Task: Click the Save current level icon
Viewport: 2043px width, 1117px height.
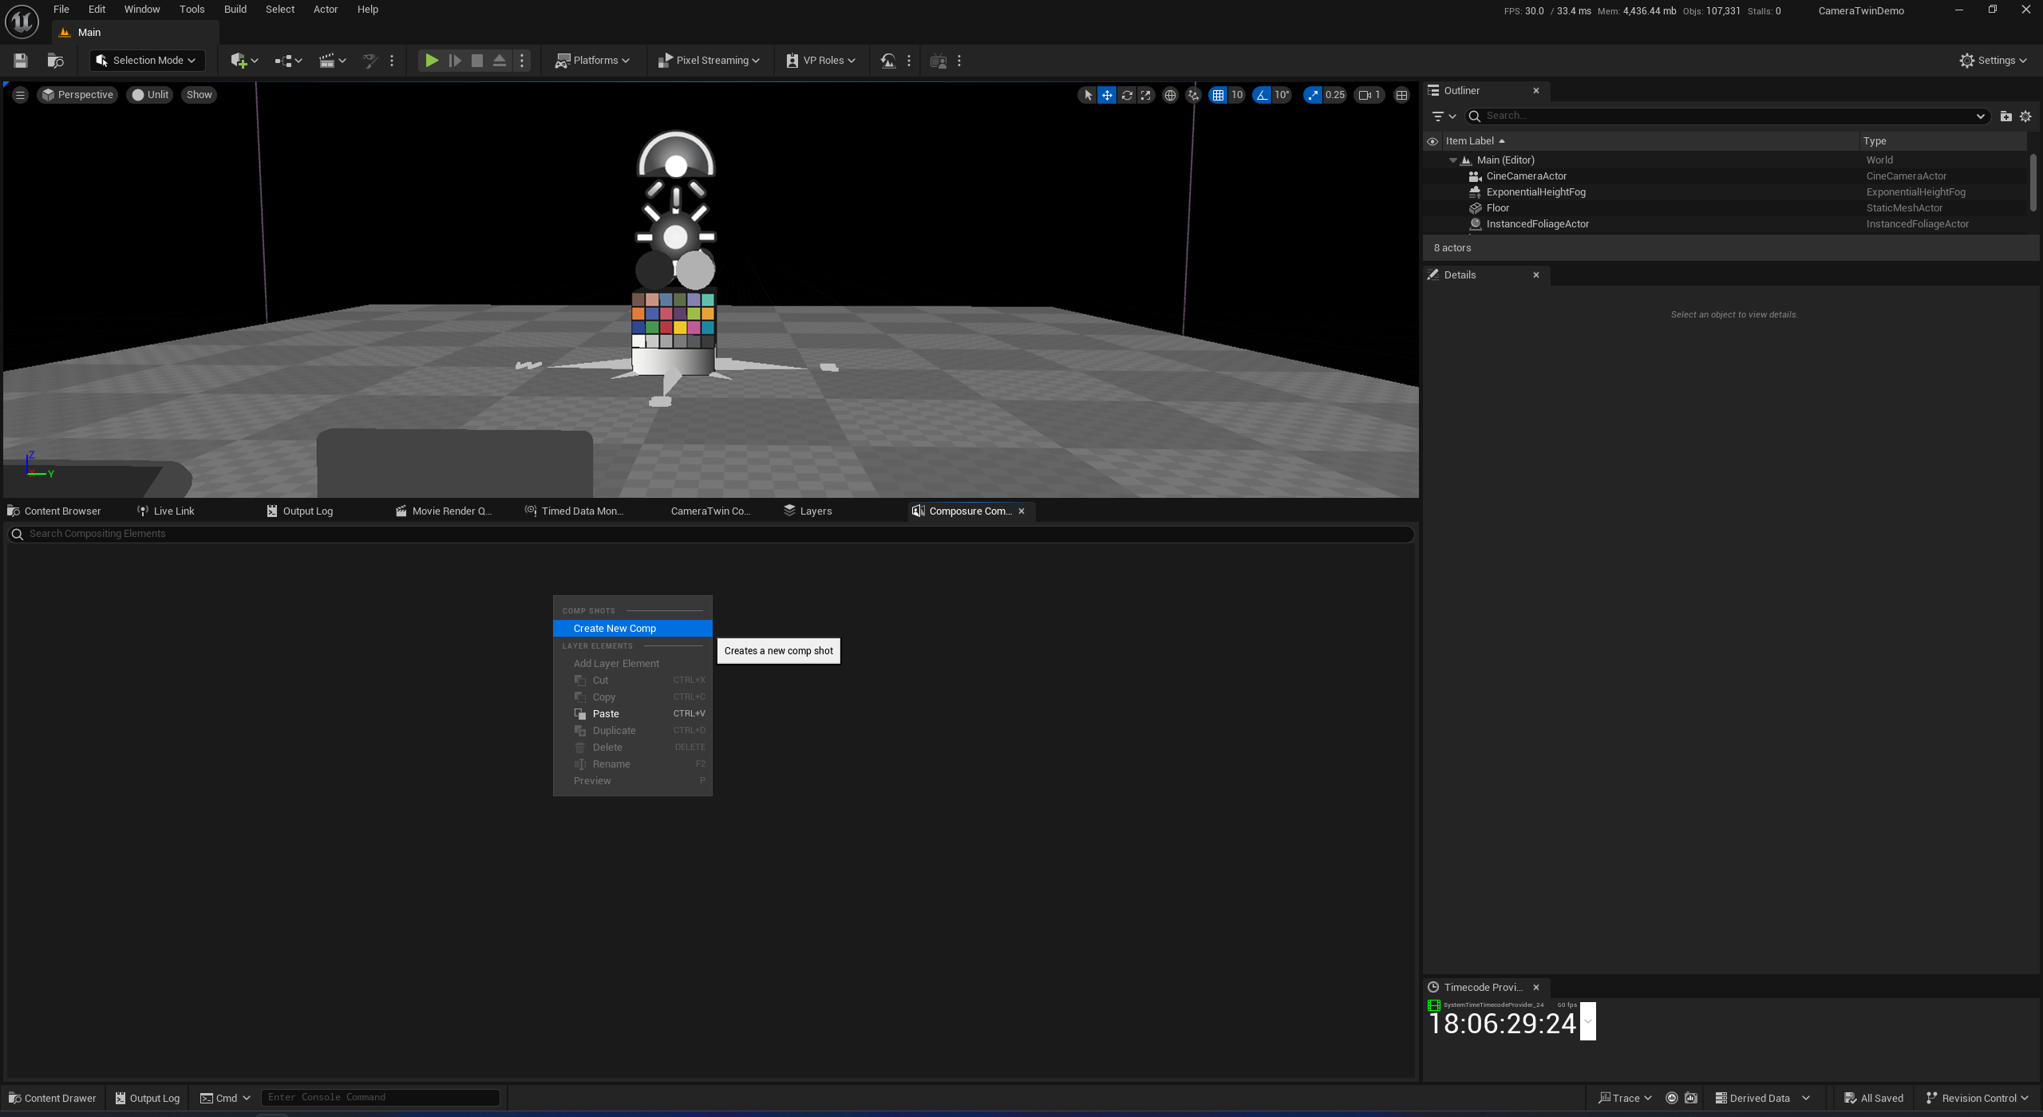Action: pos(21,61)
